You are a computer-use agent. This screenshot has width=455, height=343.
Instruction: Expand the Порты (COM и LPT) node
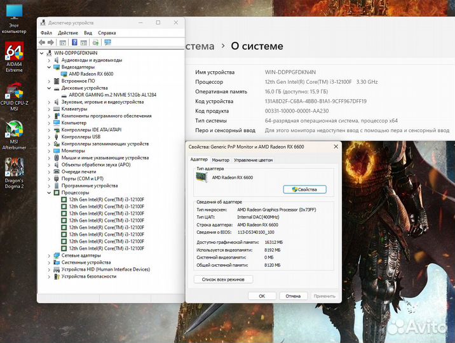click(49, 178)
